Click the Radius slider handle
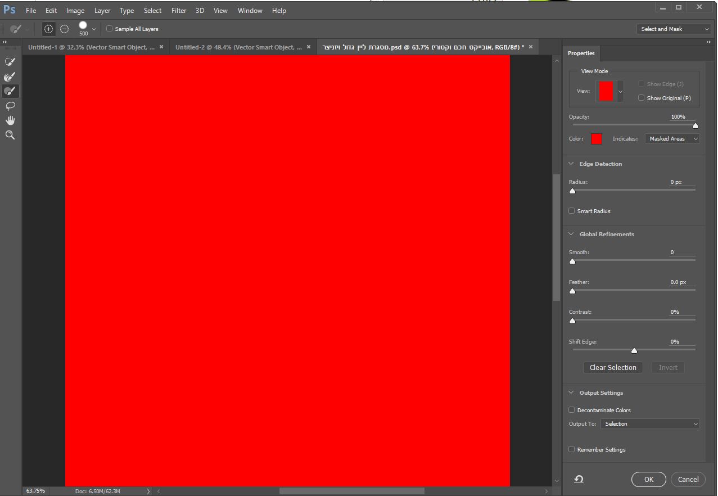The height and width of the screenshot is (496, 718). (x=572, y=191)
